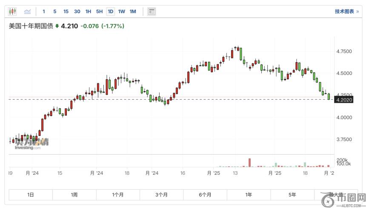Screen dimensions: 366x208
Task: Click the green down arrow beside price
Action: pyautogui.click(x=57, y=26)
